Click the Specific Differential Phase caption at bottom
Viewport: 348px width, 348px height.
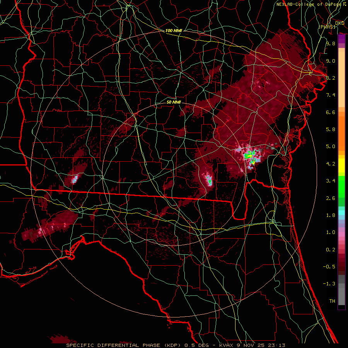coord(176,345)
